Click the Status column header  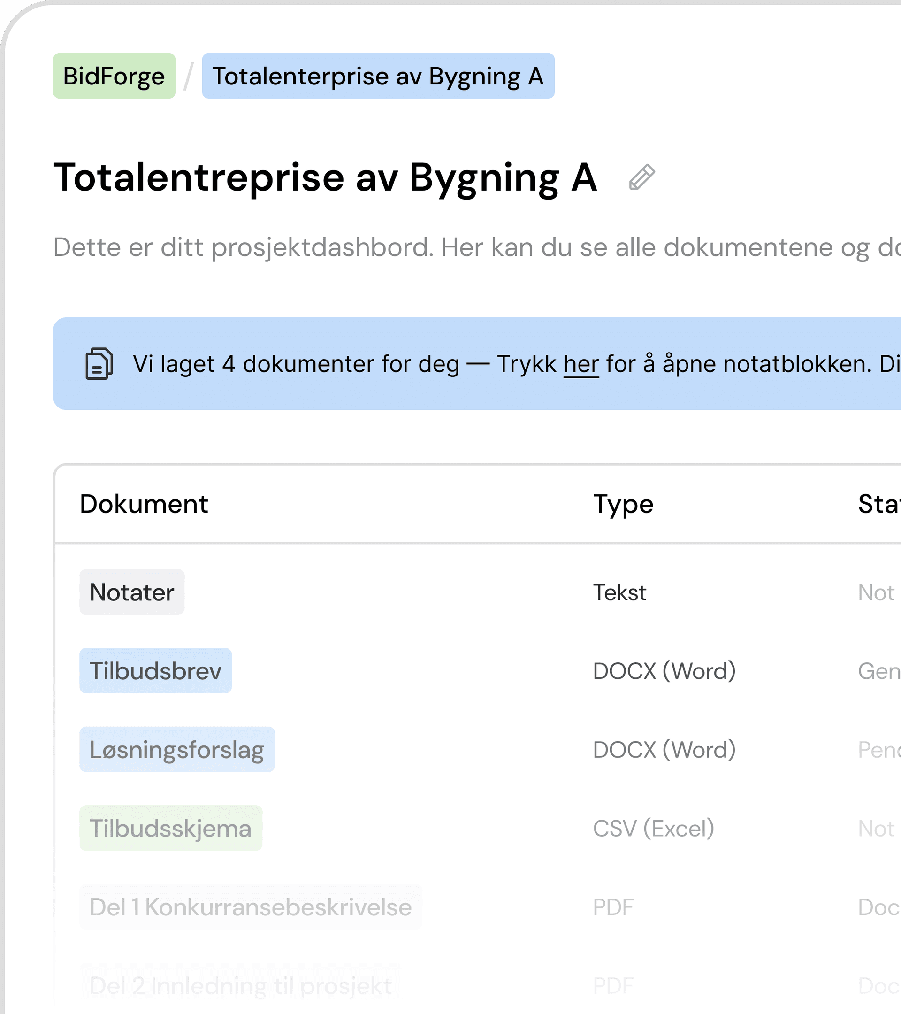[x=878, y=504]
